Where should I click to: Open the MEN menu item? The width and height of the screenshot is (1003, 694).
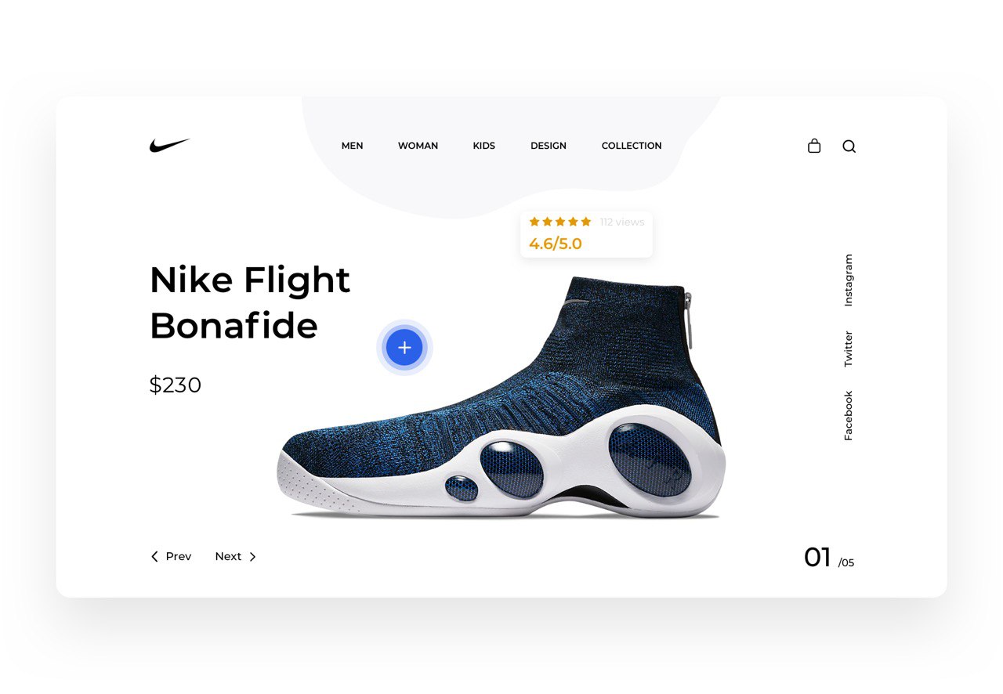click(353, 146)
